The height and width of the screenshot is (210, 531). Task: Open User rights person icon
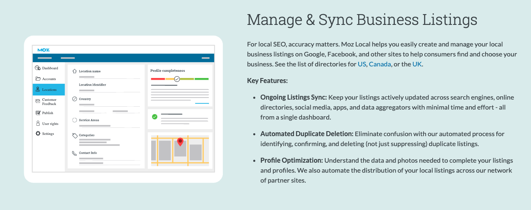click(x=38, y=124)
